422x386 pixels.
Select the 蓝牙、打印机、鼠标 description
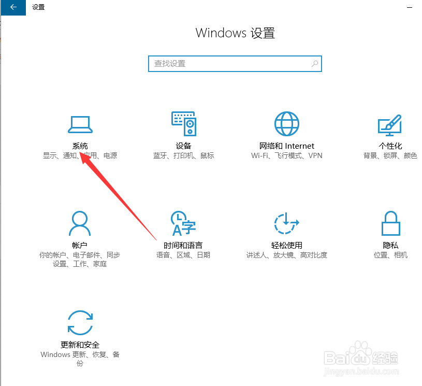coord(183,155)
